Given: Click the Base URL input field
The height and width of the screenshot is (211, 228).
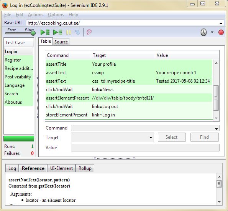Looking at the screenshot, I should [122, 23].
